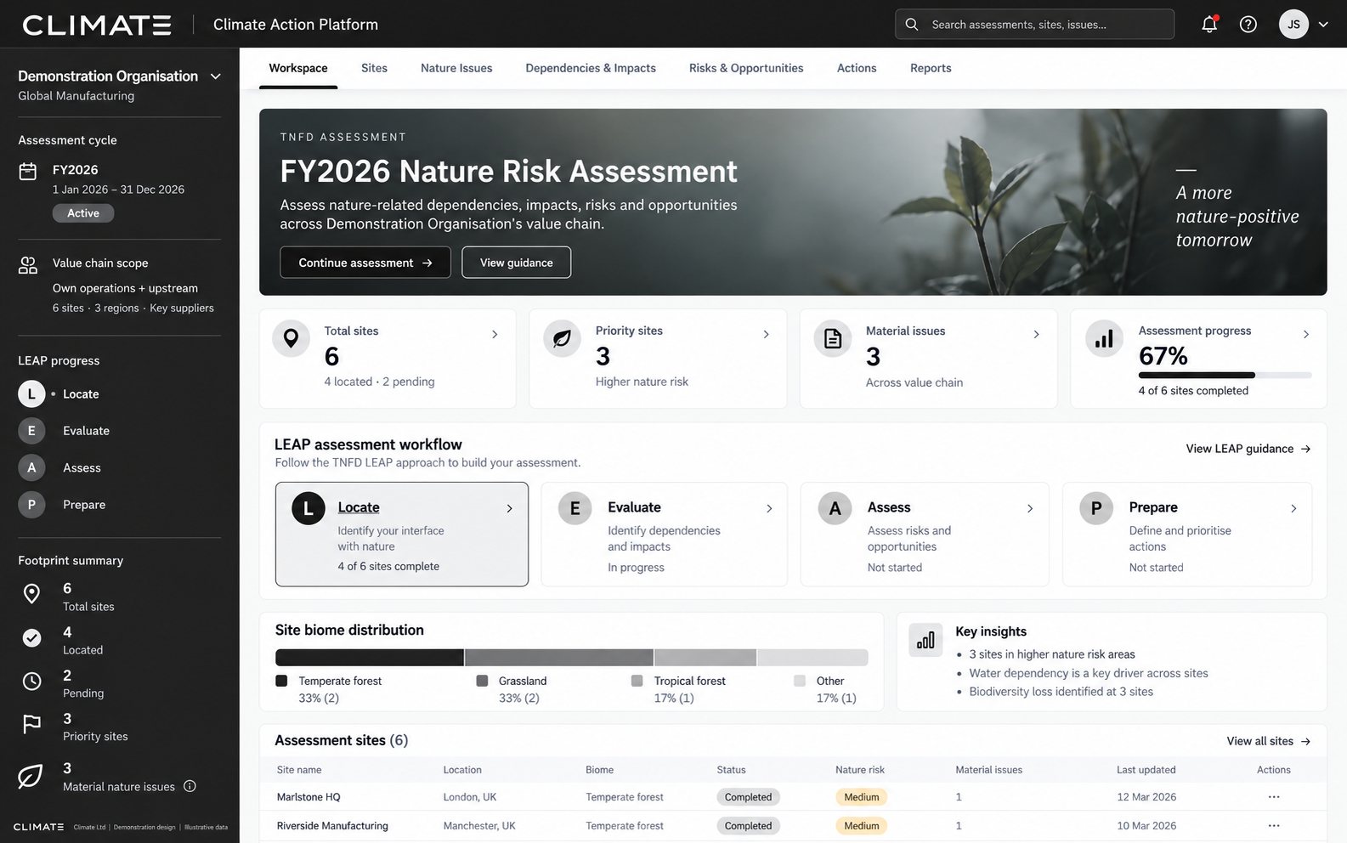
Task: Click the View guidance button
Action: (x=517, y=263)
